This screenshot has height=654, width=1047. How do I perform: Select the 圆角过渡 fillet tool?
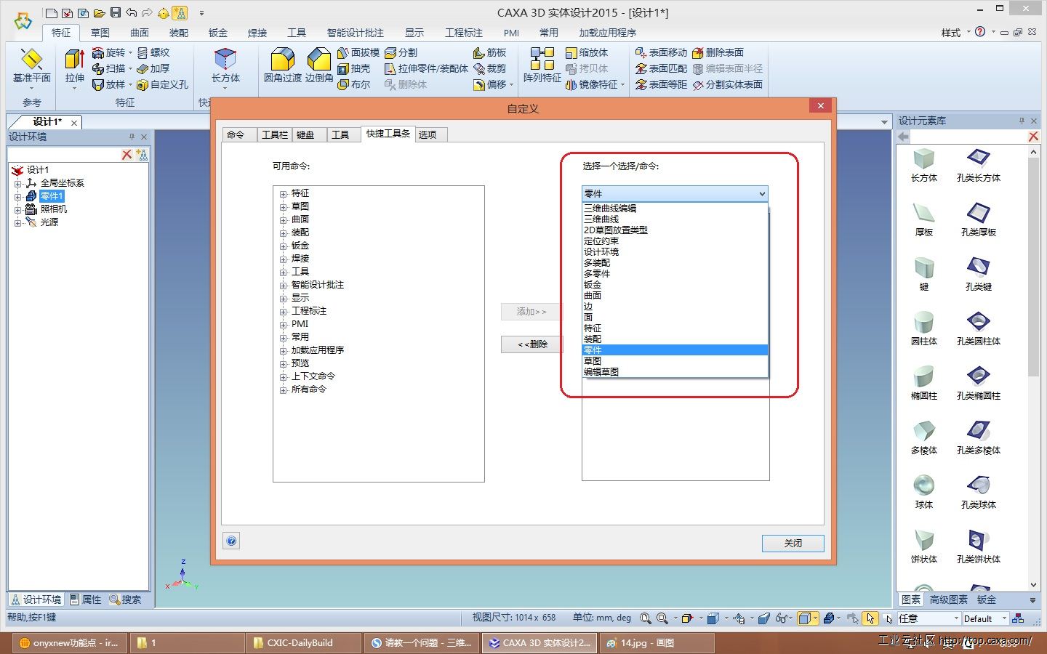pyautogui.click(x=282, y=65)
